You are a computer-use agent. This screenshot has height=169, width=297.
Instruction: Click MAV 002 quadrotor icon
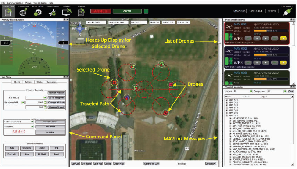click(x=229, y=51)
